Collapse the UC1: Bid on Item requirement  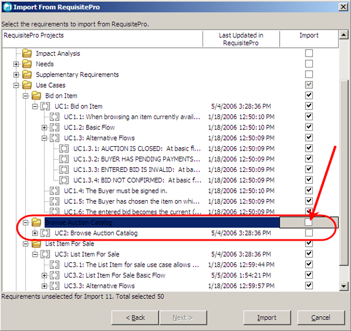[x=35, y=106]
